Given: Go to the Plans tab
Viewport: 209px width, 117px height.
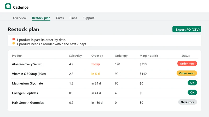Looking at the screenshot, I should [x=73, y=18].
